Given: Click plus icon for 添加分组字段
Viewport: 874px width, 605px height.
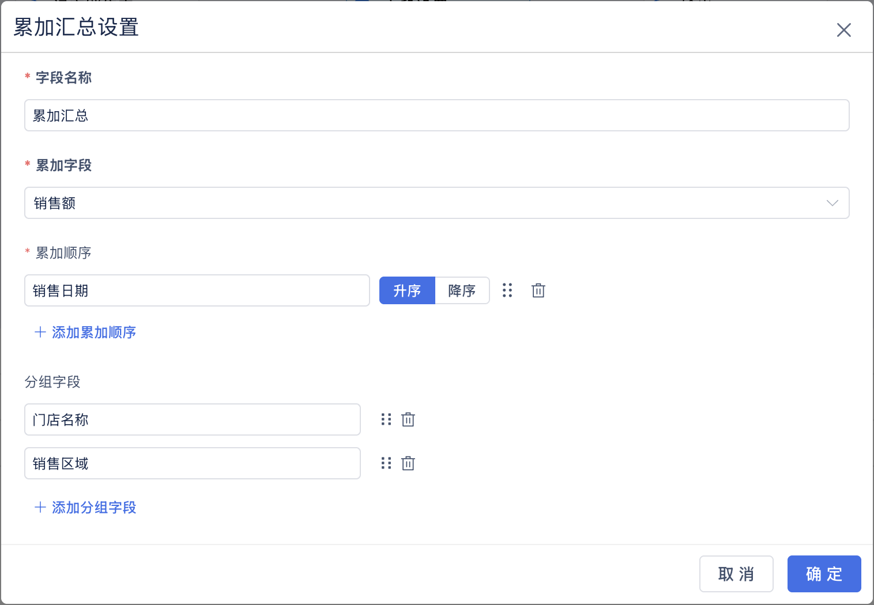Looking at the screenshot, I should pos(40,507).
